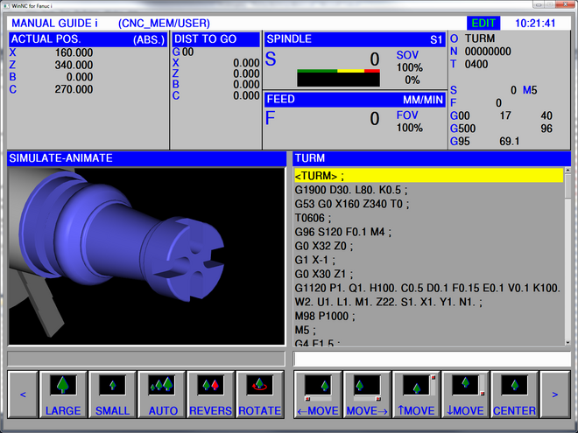Show previous softkeys with left arrow
The width and height of the screenshot is (578, 433).
23,395
